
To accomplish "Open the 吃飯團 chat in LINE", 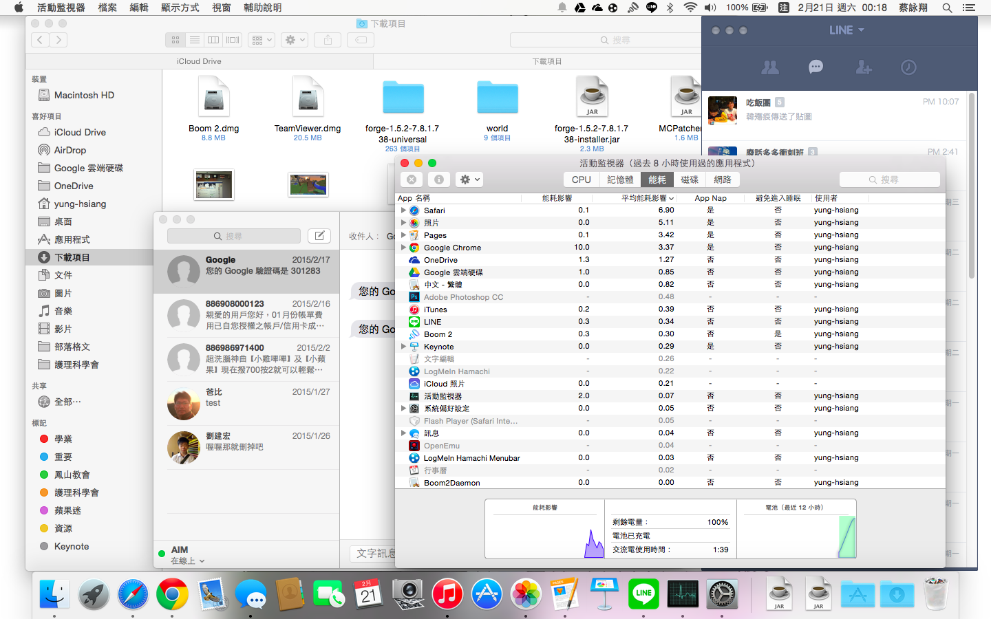I will pyautogui.click(x=835, y=109).
